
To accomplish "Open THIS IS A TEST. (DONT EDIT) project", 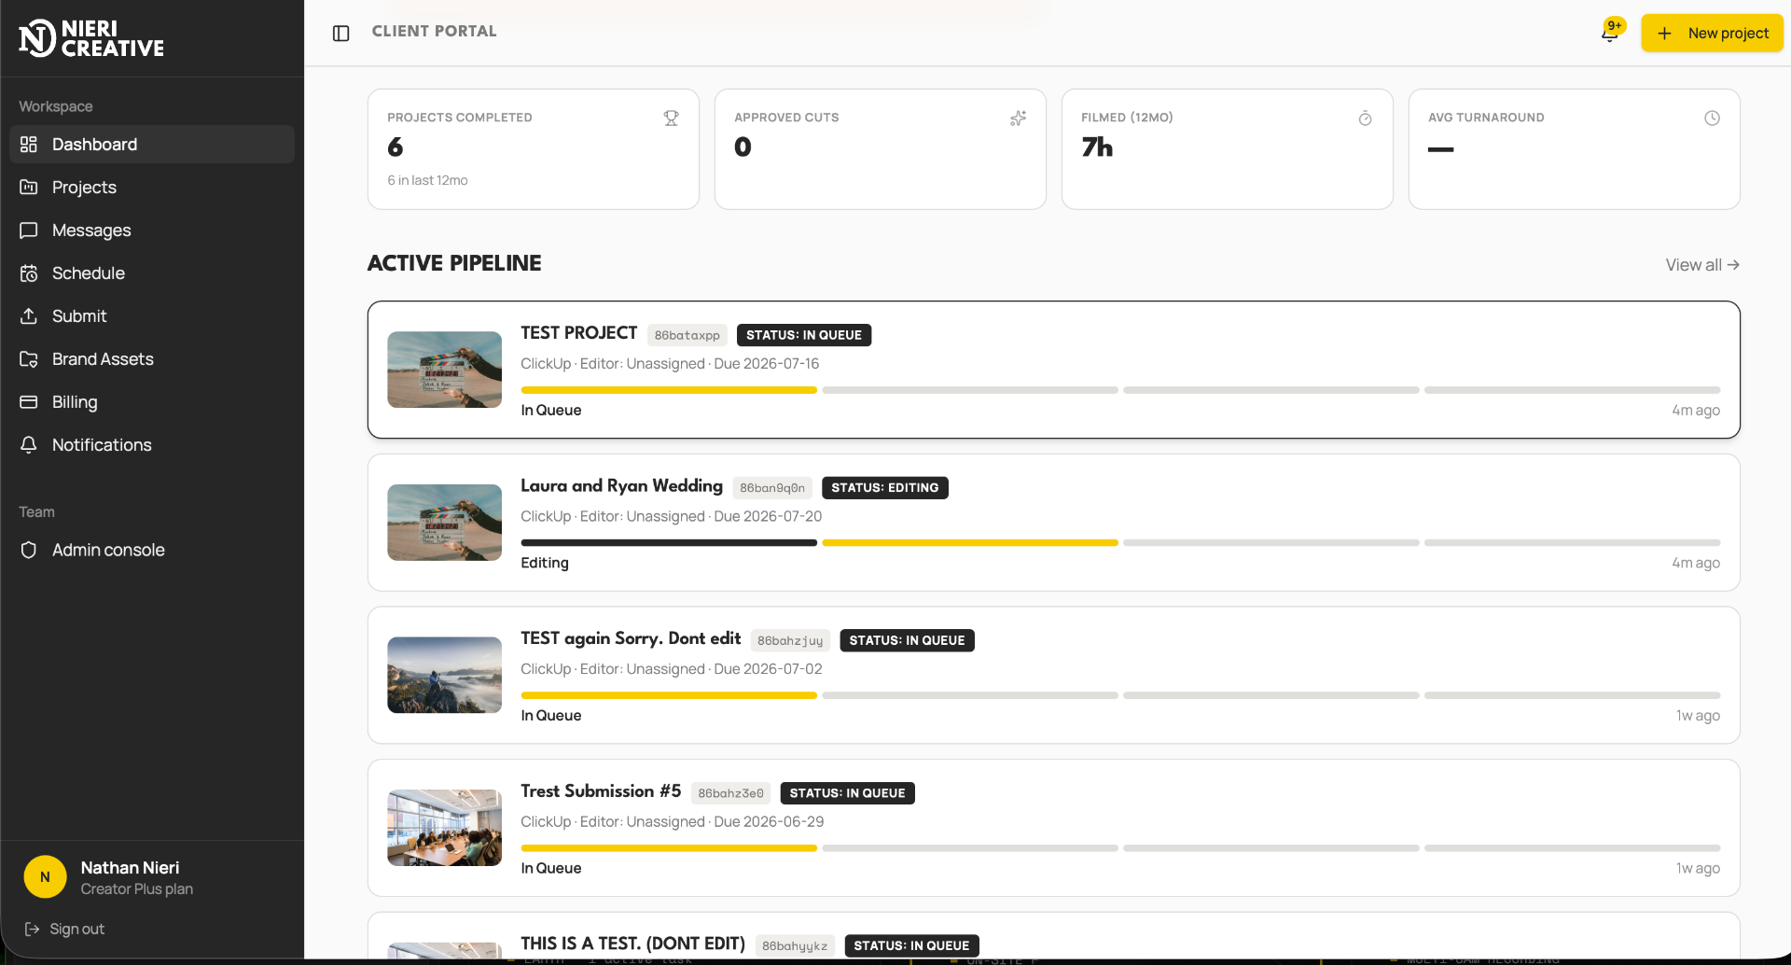I will coord(632,944).
